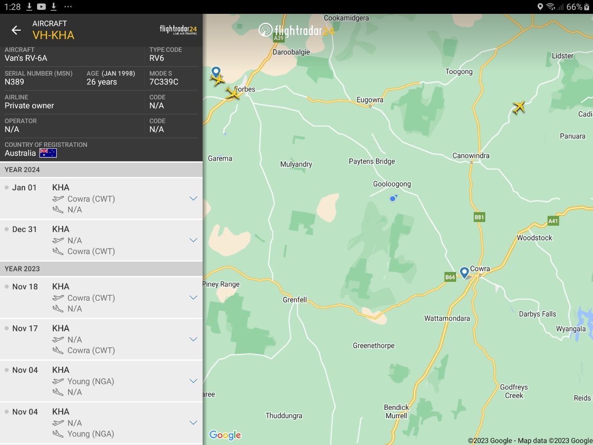Tap the Van's RV-6A aircraft value
Viewport: 593px width, 445px height.
(26, 58)
